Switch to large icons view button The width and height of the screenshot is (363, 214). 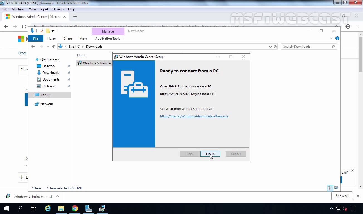tap(336, 188)
